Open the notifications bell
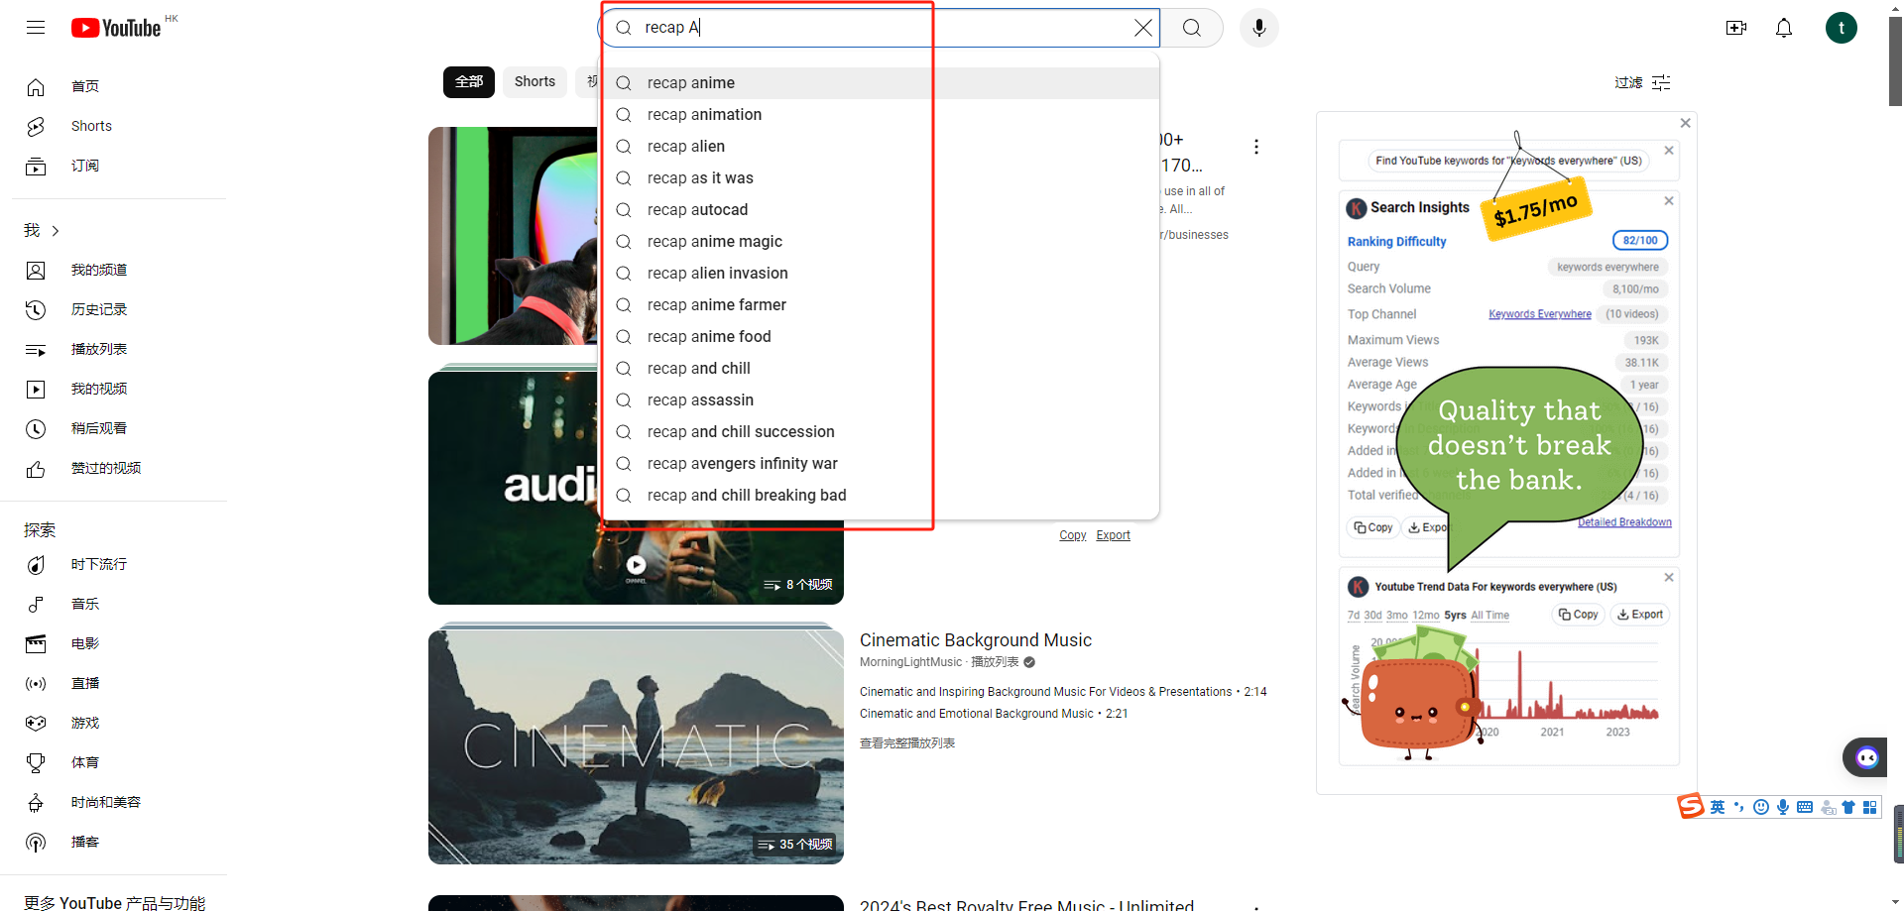Viewport: 1904px width, 911px height. pos(1783,28)
